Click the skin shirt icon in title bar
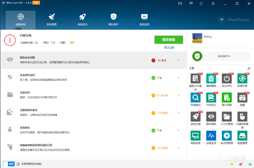Screen dimensions: 254x168 point(201,3)
